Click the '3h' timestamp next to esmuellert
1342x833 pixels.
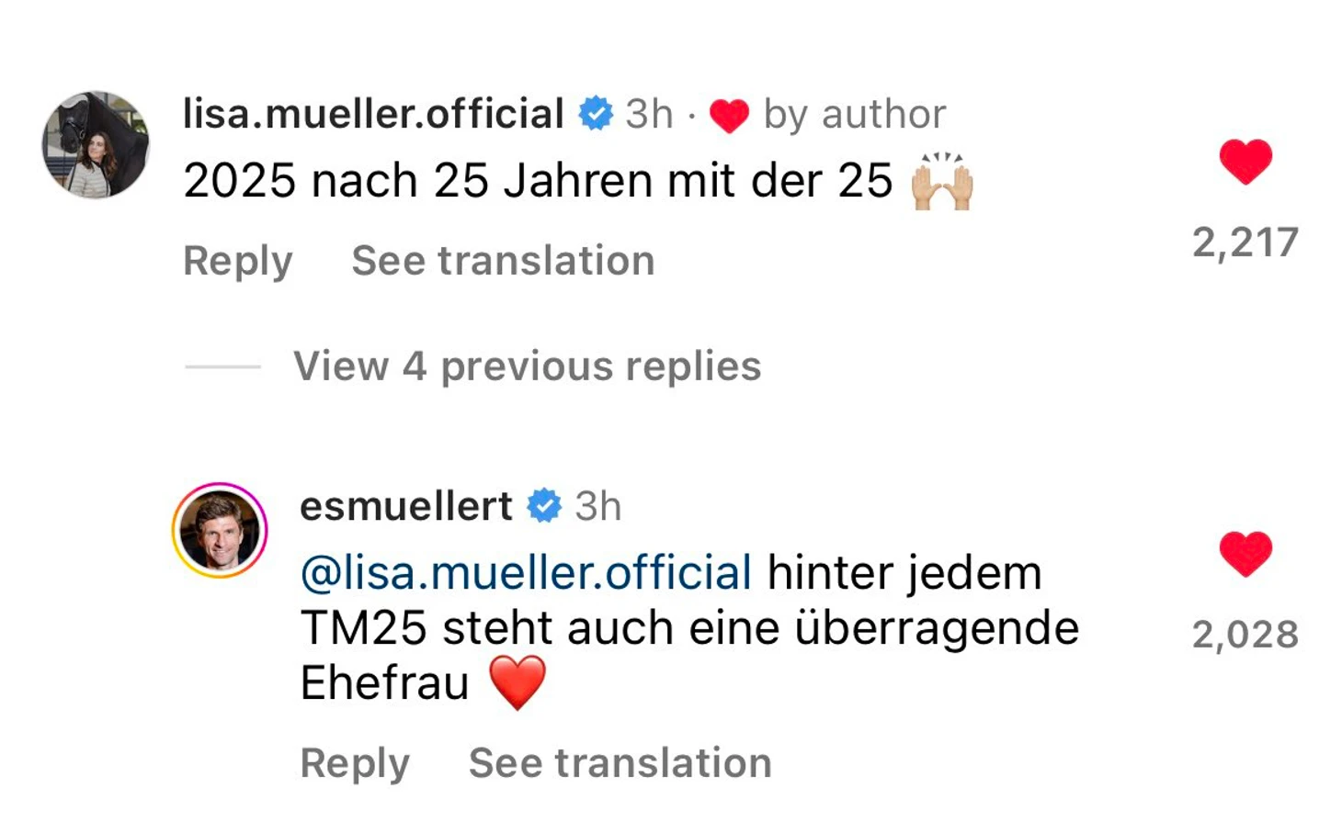(598, 506)
